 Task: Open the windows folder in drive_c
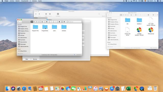point(64,28)
